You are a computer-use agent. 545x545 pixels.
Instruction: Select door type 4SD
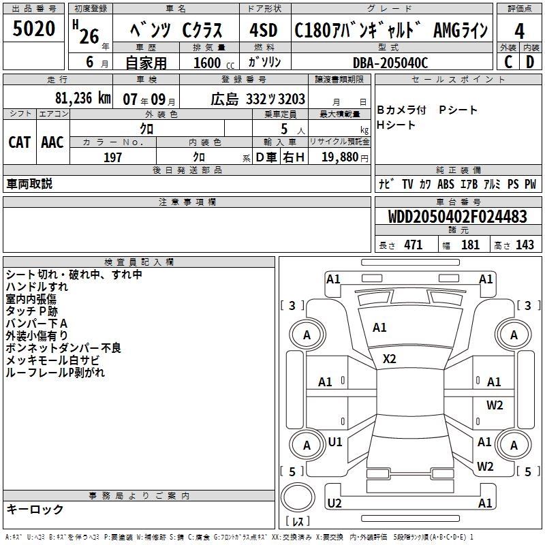click(264, 30)
